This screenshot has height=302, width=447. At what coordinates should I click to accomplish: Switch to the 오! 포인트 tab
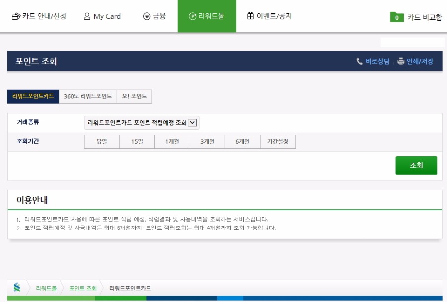click(x=134, y=96)
